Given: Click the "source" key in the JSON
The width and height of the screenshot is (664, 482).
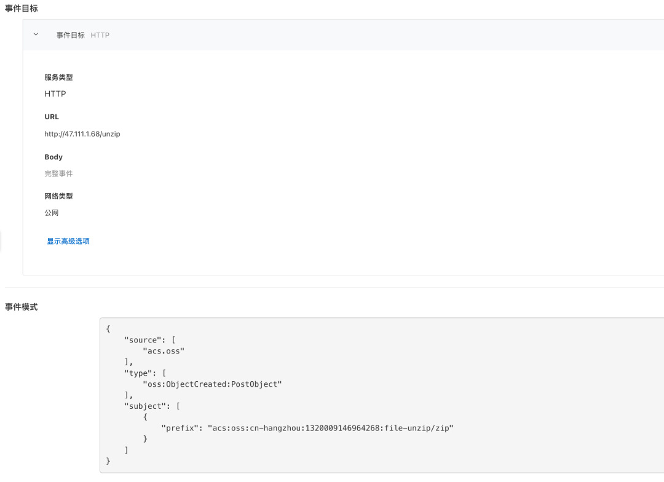Looking at the screenshot, I should pyautogui.click(x=141, y=340).
